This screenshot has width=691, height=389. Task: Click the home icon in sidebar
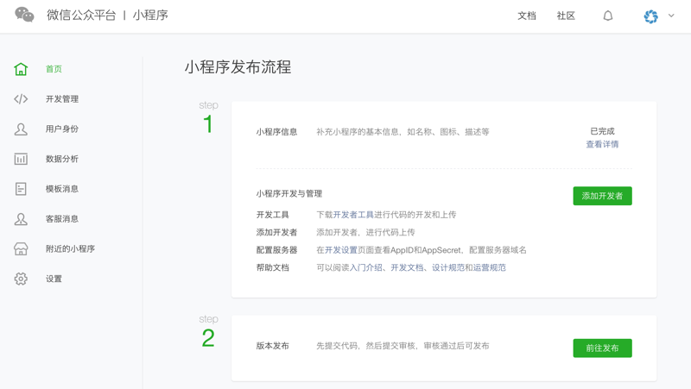21,69
